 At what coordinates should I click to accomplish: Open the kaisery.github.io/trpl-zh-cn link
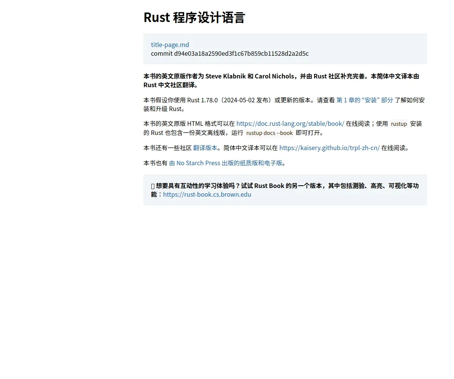pyautogui.click(x=330, y=148)
